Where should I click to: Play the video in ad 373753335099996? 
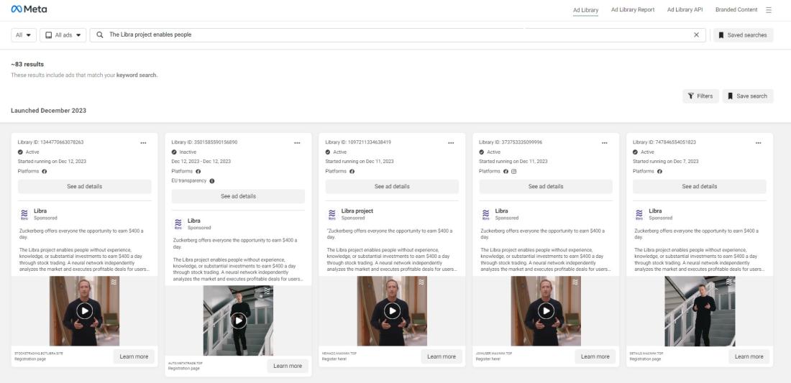point(546,310)
